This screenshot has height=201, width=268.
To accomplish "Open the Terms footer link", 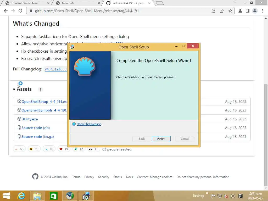I will tap(76, 177).
